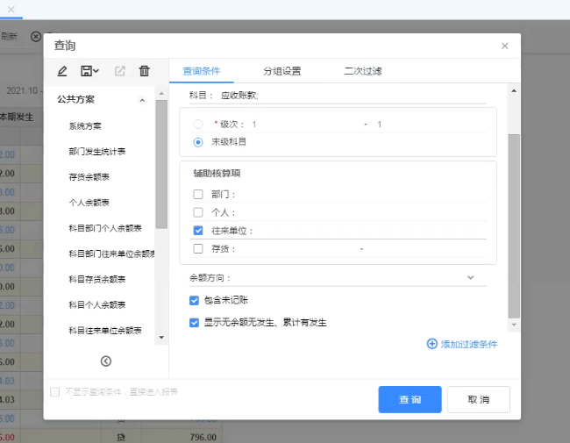The width and height of the screenshot is (570, 443).
Task: Uncheck the 往来单位 checkbox
Action: 198,231
